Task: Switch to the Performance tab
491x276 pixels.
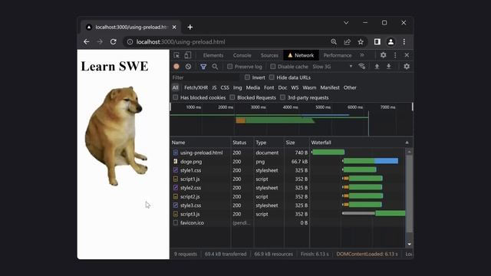Action: pyautogui.click(x=338, y=55)
